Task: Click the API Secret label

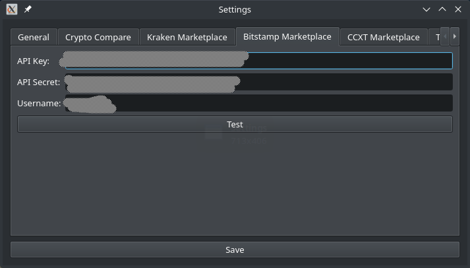Action: [38, 83]
